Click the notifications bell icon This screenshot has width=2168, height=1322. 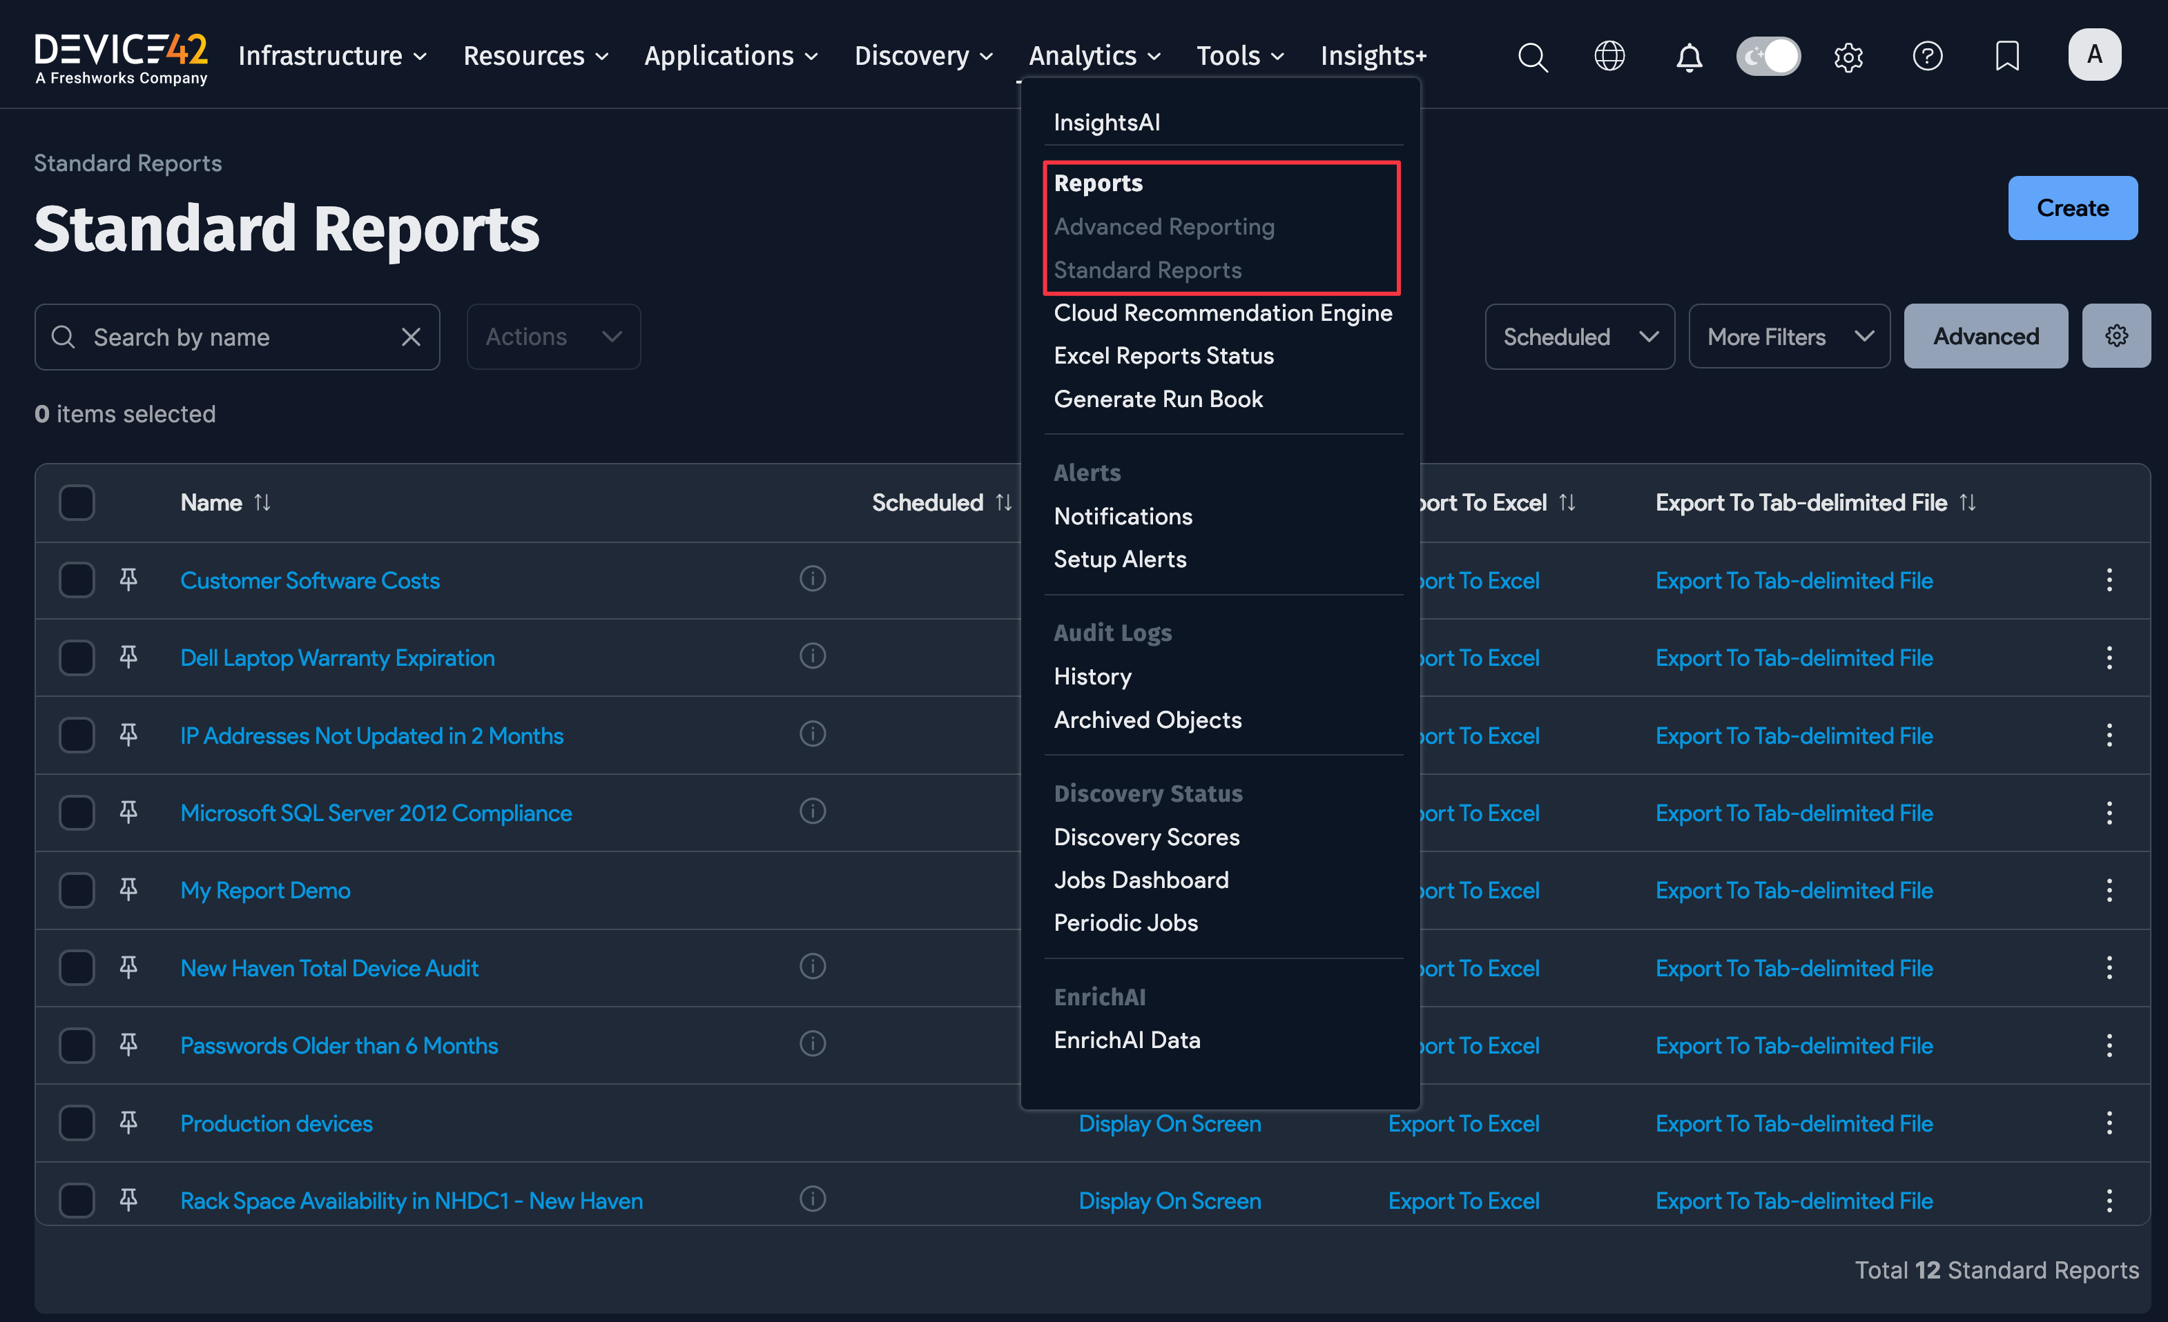[1688, 57]
